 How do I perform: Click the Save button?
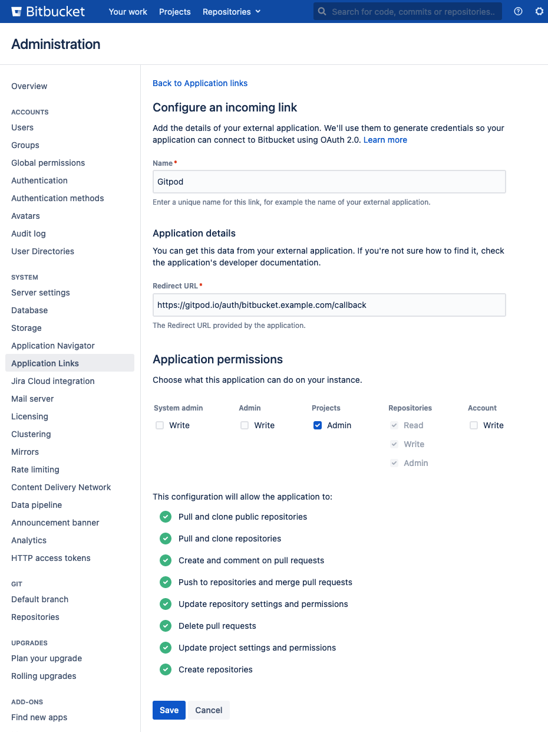tap(169, 710)
